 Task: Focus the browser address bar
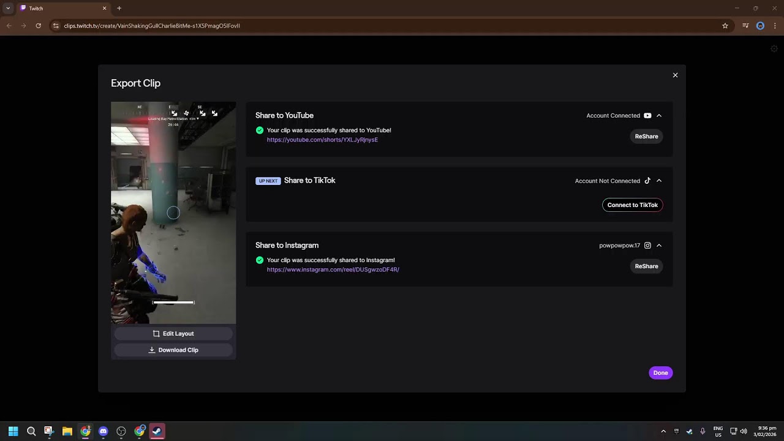[x=391, y=26]
